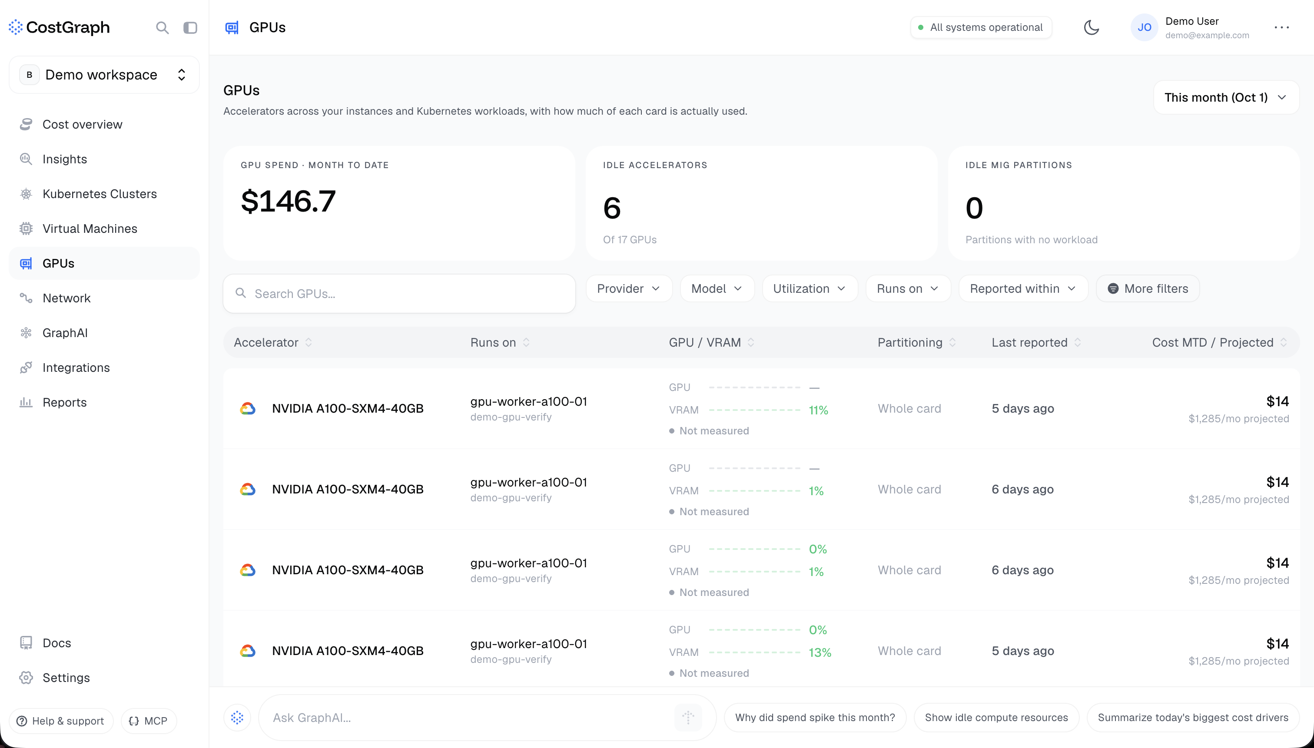1314x748 pixels.
Task: Open the More filters button
Action: (x=1148, y=289)
